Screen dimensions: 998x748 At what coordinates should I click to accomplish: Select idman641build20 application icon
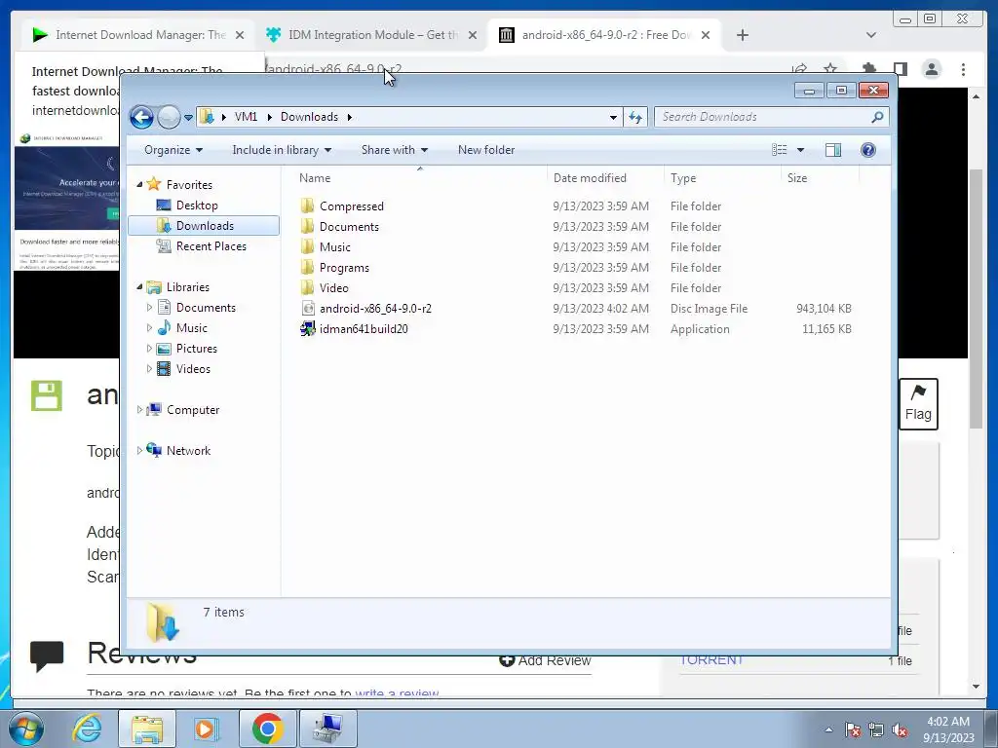click(307, 329)
